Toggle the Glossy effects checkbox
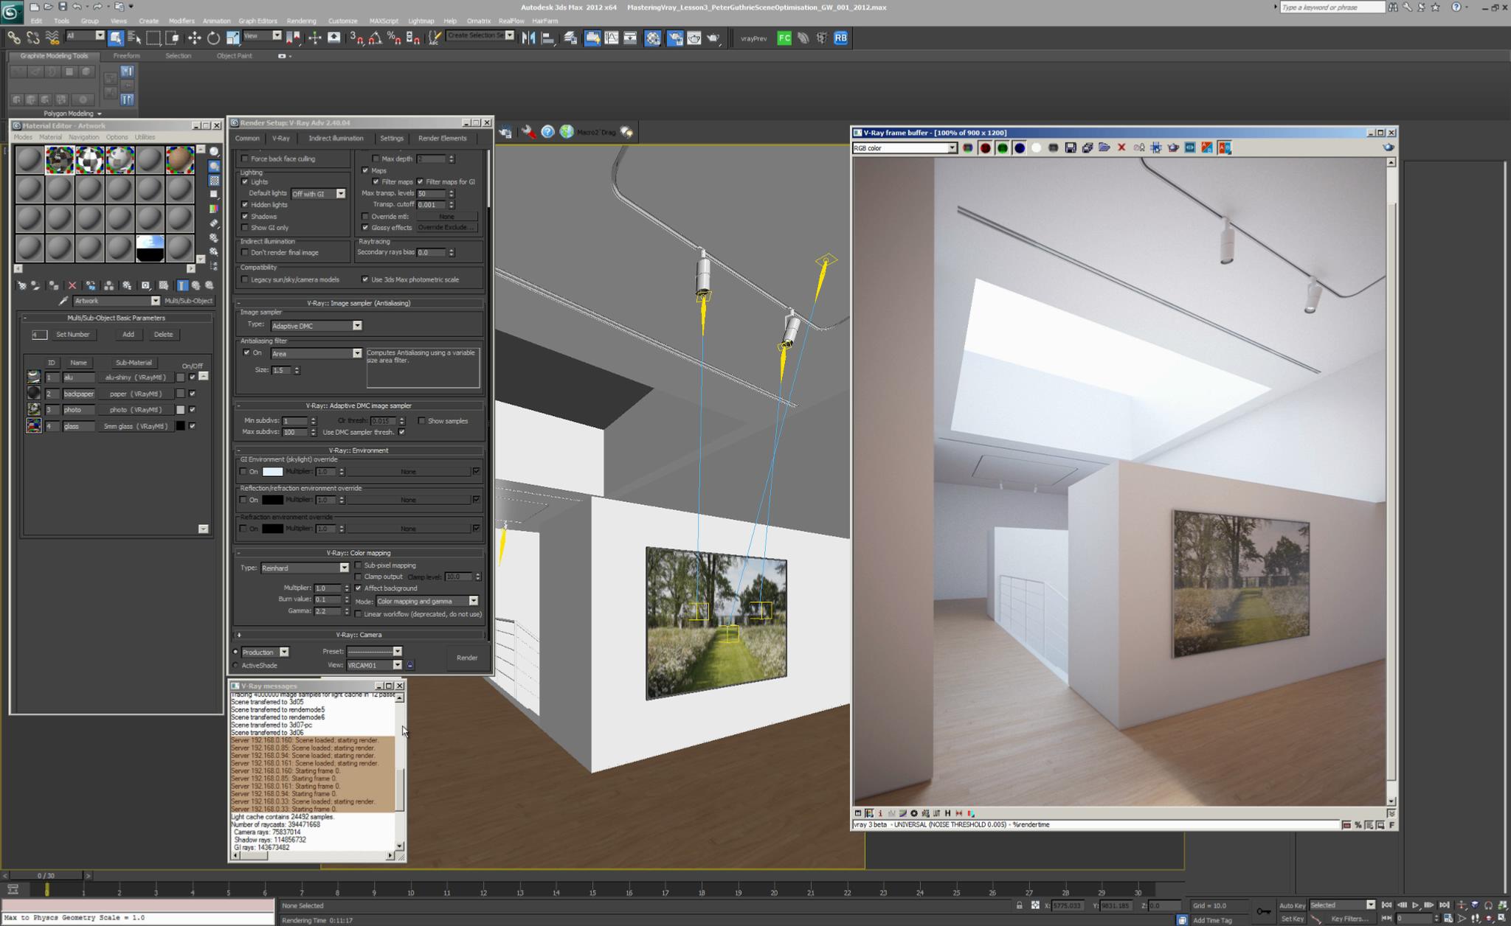This screenshot has height=926, width=1511. click(365, 228)
